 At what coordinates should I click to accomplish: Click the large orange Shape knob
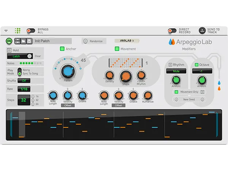[x=126, y=76]
